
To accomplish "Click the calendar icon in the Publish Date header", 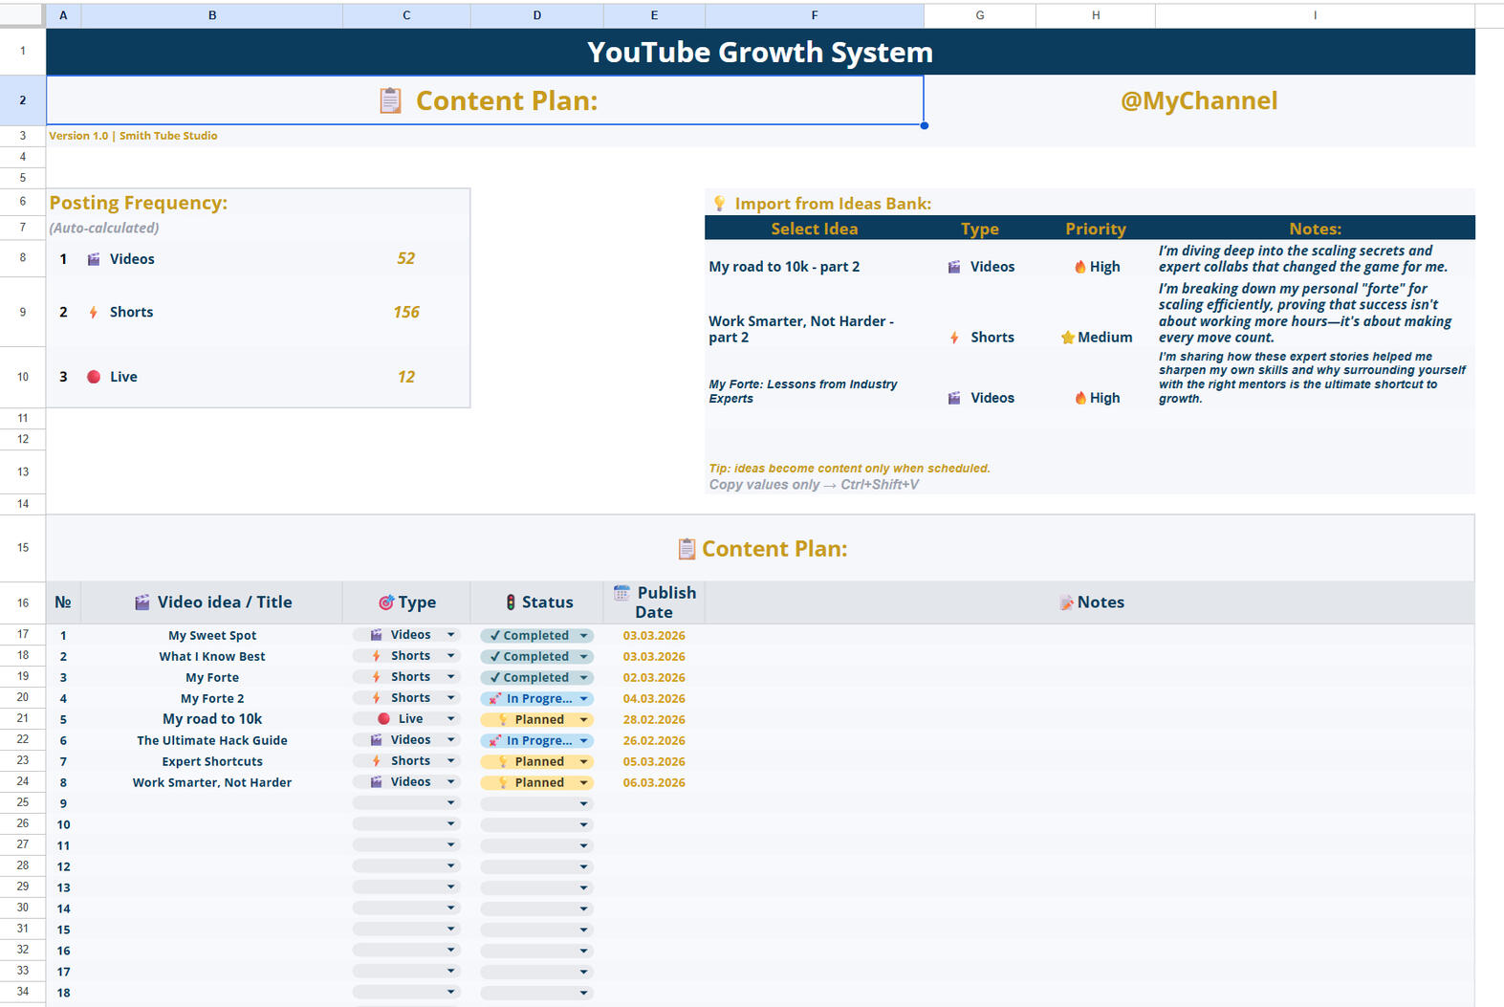I will [x=621, y=593].
